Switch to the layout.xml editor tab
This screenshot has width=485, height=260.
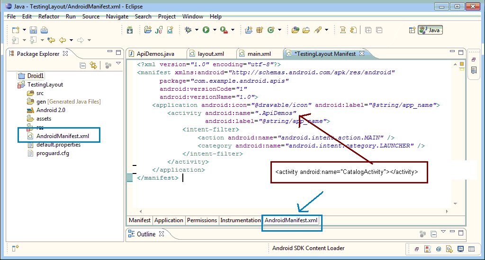pyautogui.click(x=211, y=54)
